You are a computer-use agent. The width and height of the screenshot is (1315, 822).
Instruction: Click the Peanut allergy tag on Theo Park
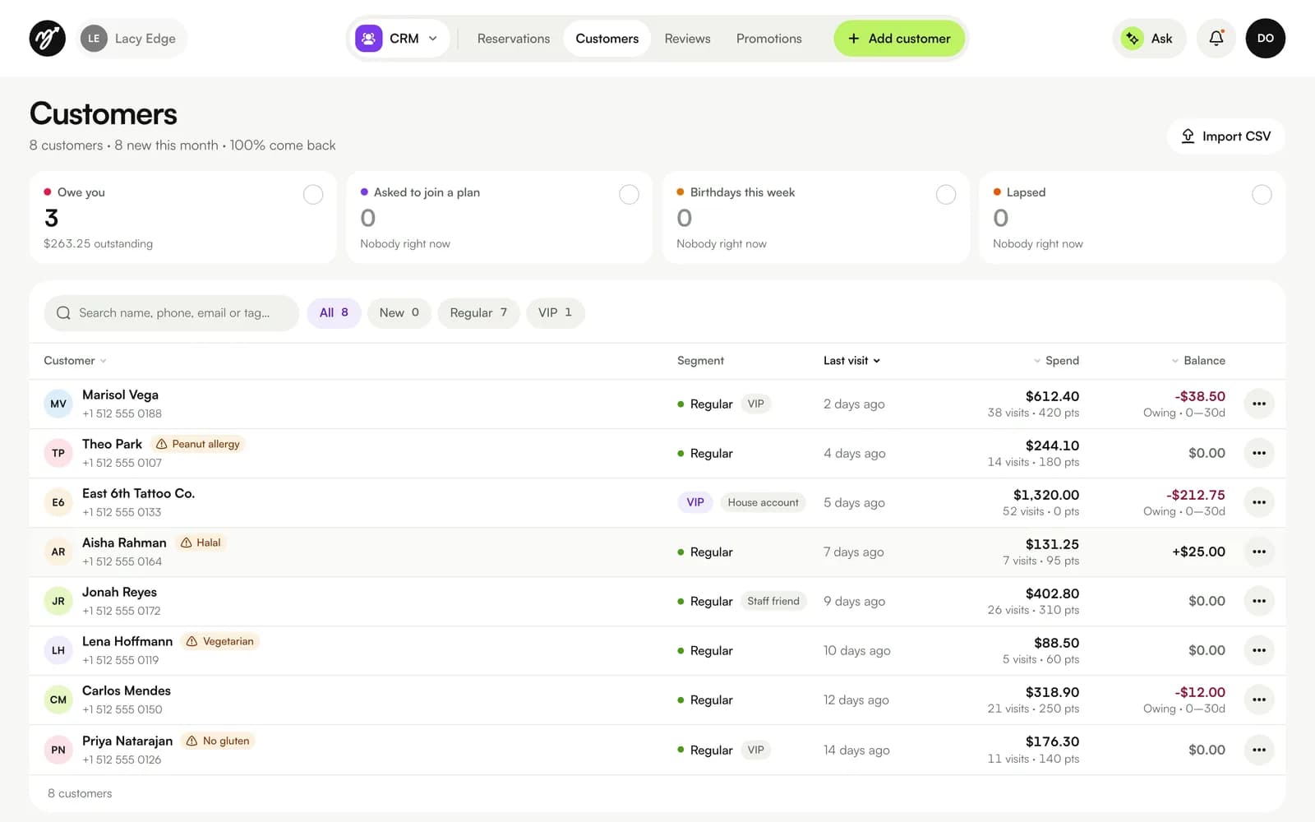click(x=197, y=444)
